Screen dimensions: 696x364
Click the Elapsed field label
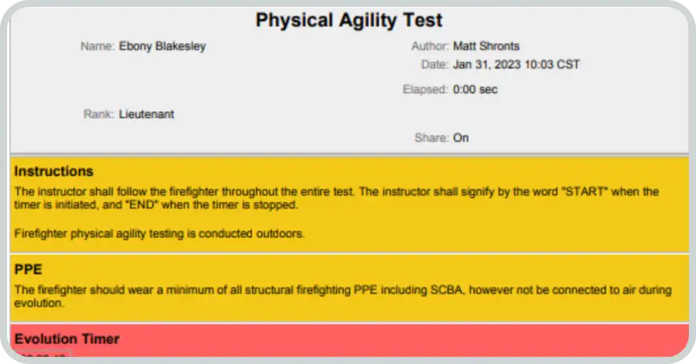tap(425, 90)
